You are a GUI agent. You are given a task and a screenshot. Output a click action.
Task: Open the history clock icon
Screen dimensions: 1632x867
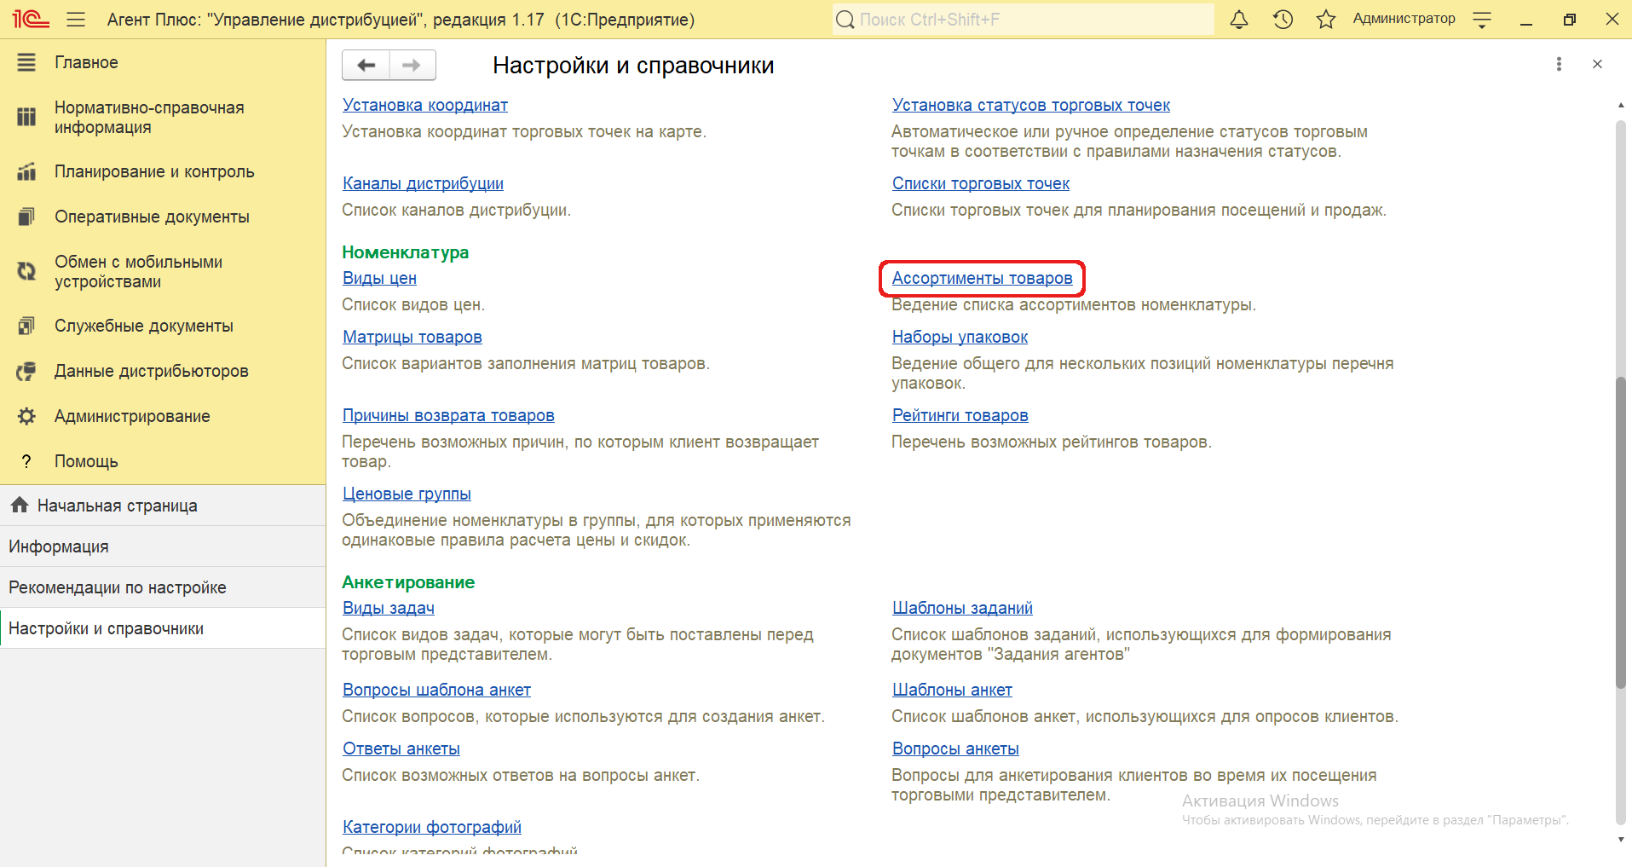[1283, 20]
